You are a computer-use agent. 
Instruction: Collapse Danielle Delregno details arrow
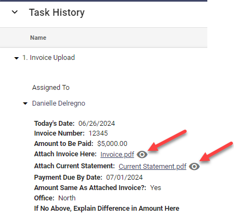[x=25, y=103]
